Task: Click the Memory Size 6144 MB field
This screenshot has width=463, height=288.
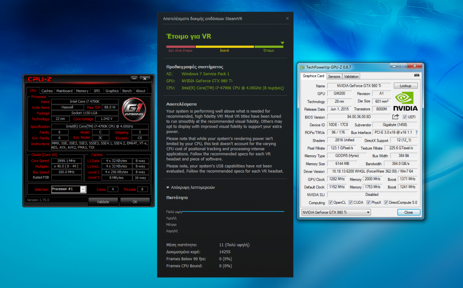Action: coord(341,164)
